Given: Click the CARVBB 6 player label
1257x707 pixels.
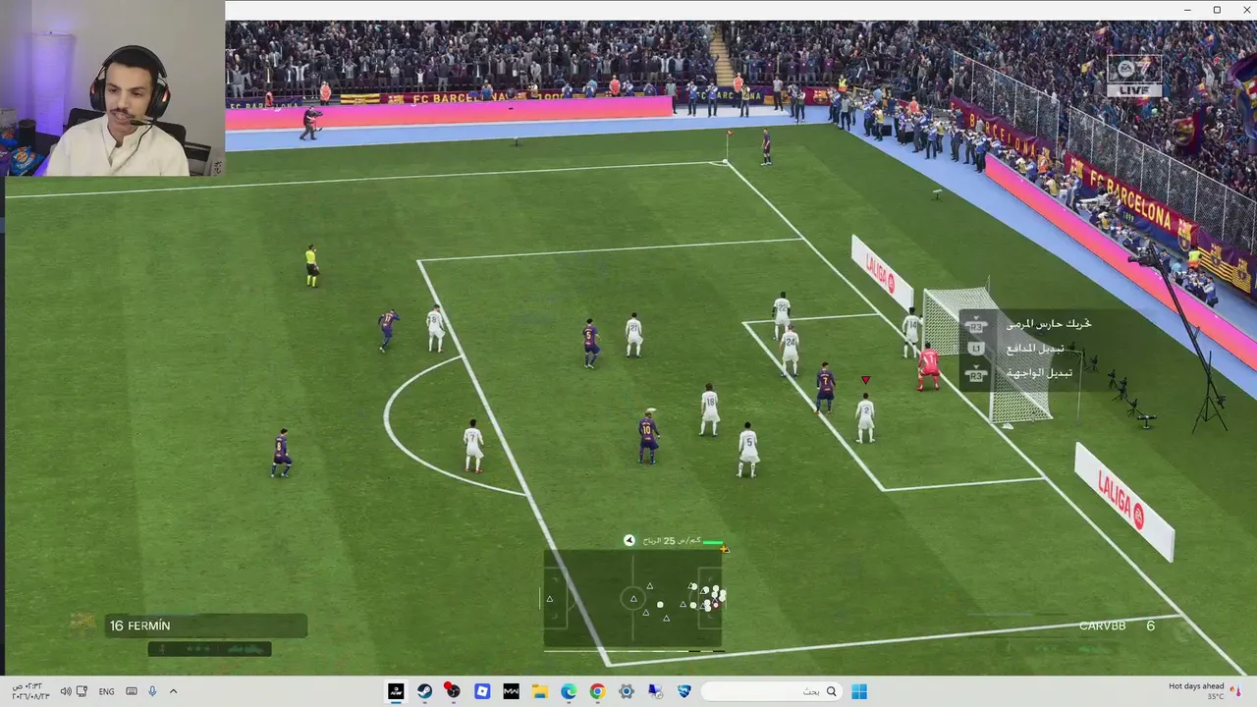Looking at the screenshot, I should coord(1117,625).
